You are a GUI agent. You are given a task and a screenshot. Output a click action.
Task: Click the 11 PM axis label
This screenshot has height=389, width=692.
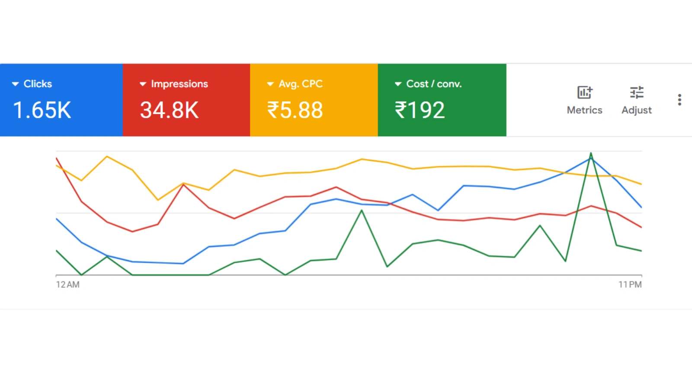pos(630,284)
